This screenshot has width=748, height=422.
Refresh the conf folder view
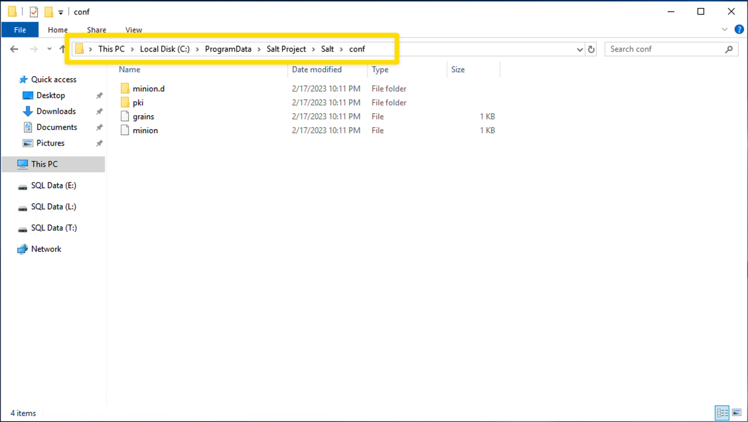pos(591,49)
